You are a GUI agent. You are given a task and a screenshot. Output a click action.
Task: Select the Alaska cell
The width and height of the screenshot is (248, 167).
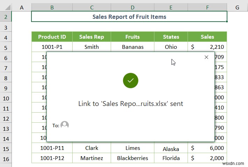pos(171,149)
